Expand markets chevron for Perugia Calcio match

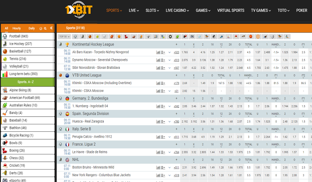pyautogui.click(x=170, y=137)
